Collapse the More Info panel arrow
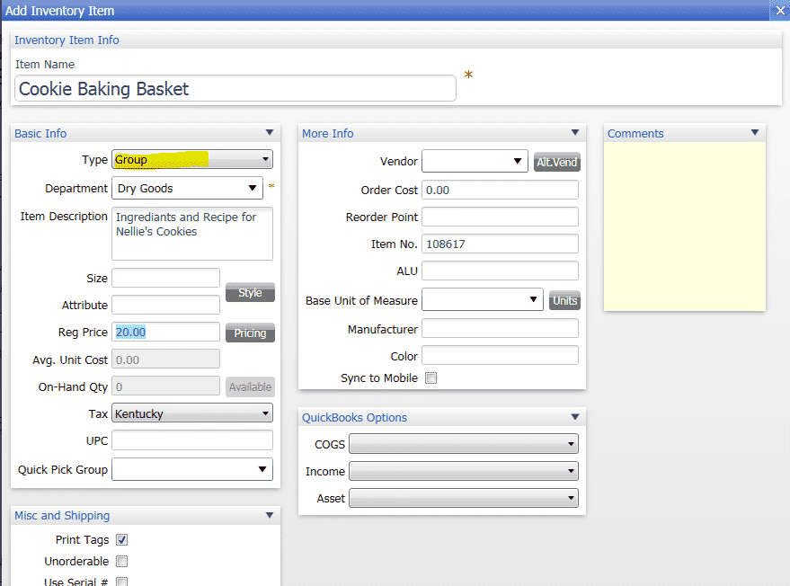Screen dimensions: 790x586 pos(575,132)
